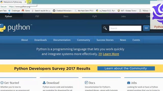Click the Python Developers Survey 2017 Results banner text
Screen dimensions: 163x91
click(52, 69)
